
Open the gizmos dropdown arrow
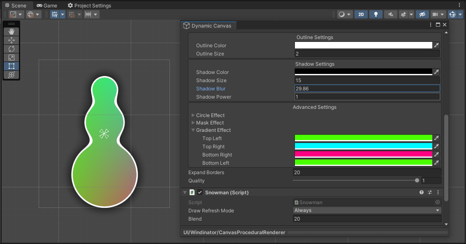point(460,14)
